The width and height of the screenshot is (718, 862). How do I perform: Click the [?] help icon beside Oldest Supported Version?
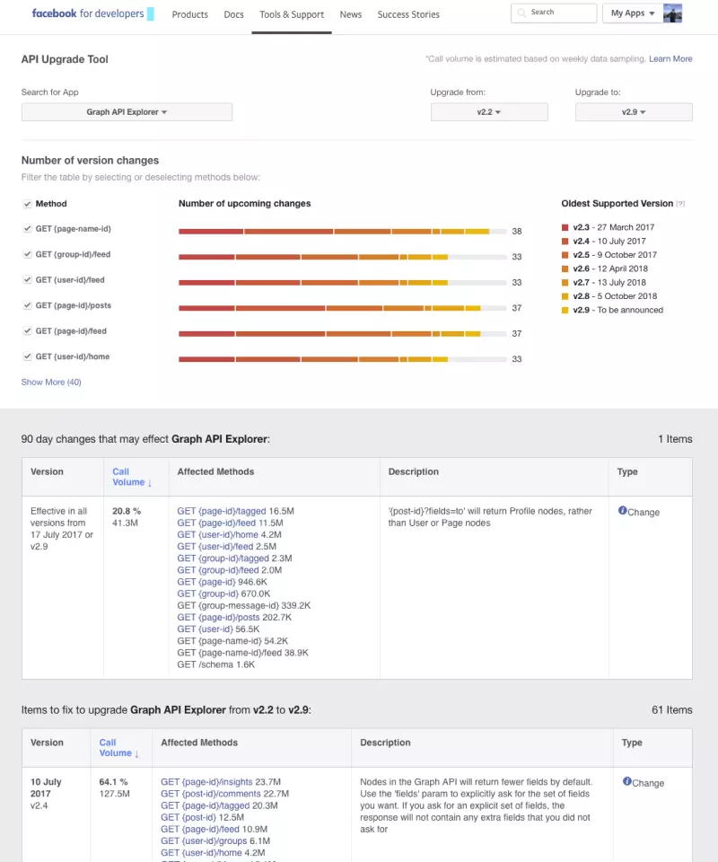[679, 205]
